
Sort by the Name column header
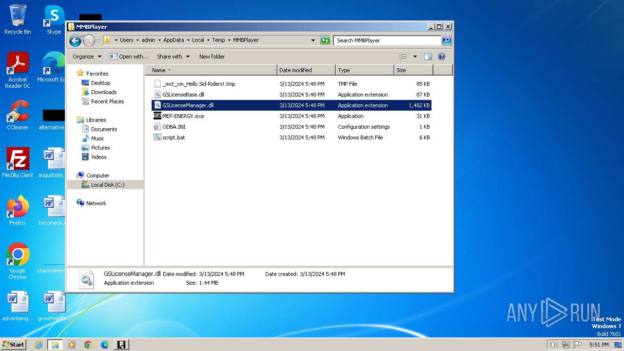[x=211, y=70]
